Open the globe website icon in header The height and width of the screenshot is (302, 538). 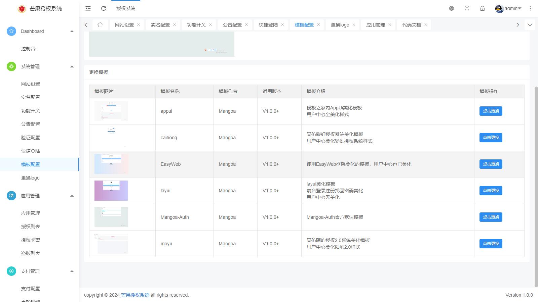[x=452, y=8]
